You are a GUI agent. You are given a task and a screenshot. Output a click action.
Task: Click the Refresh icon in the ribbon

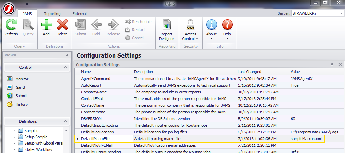pos(11,25)
